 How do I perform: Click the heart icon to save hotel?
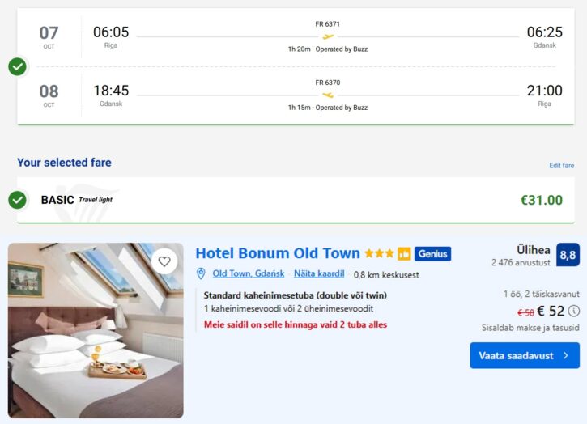[164, 261]
